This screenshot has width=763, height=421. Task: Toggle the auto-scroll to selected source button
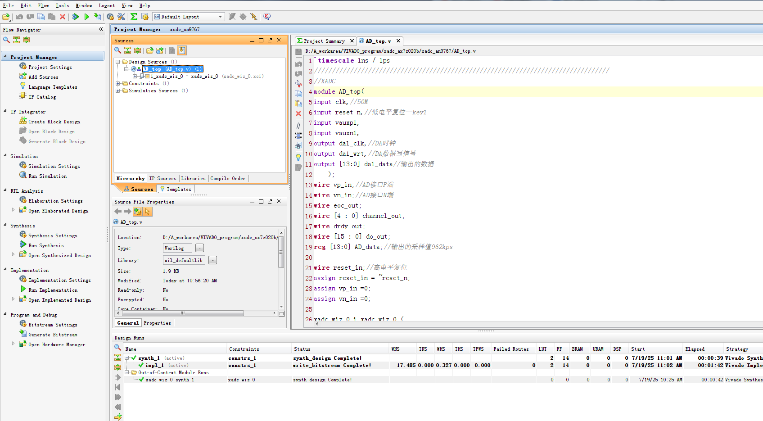point(182,50)
